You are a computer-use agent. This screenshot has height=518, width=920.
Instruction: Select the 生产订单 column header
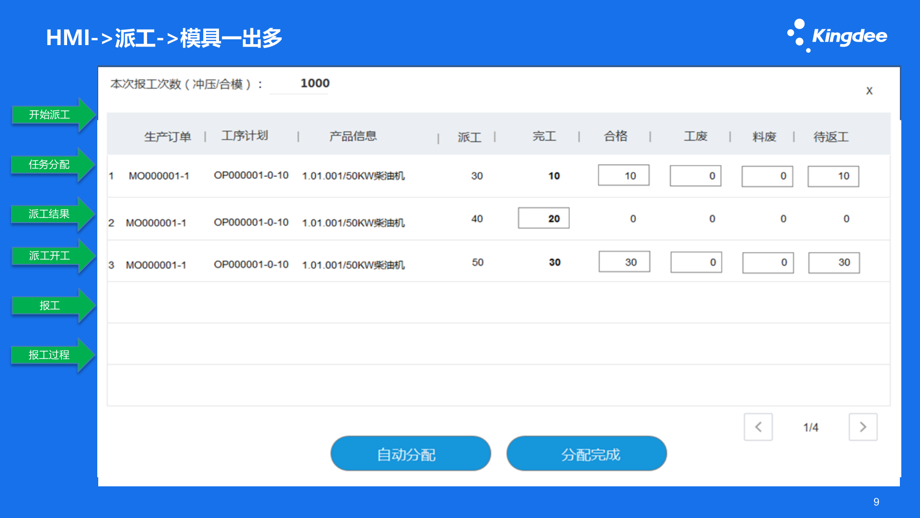point(168,136)
